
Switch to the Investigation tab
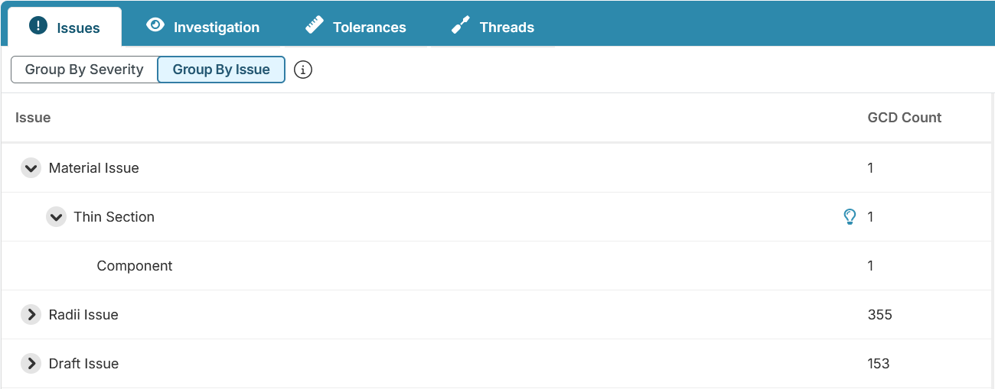pyautogui.click(x=203, y=28)
